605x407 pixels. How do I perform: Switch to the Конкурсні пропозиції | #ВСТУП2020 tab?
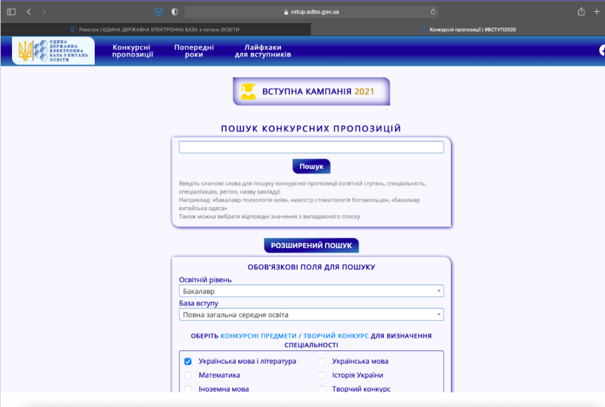(470, 29)
